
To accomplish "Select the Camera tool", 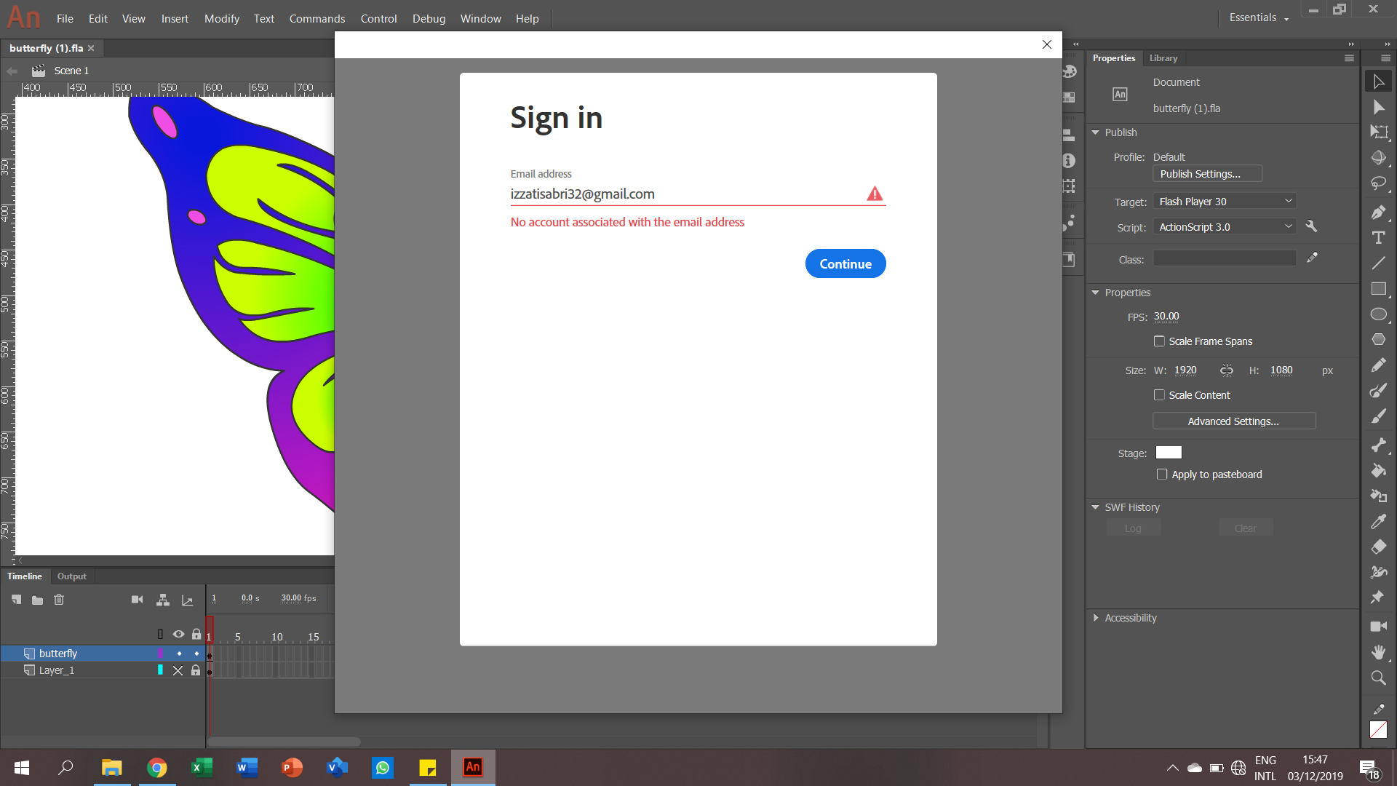I will pos(1378,626).
